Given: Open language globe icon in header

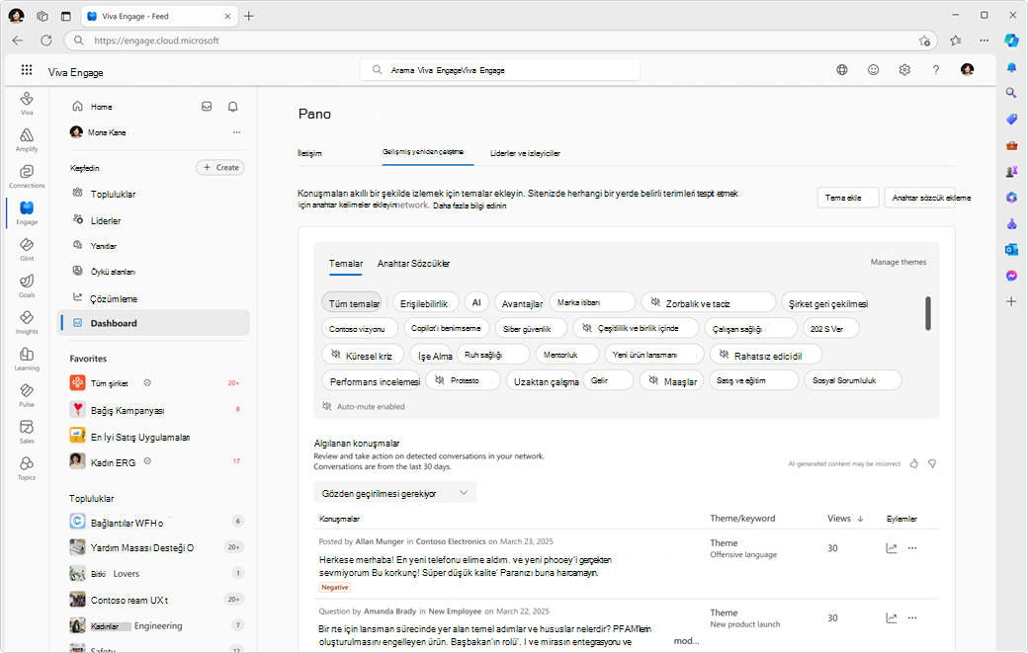Looking at the screenshot, I should [x=842, y=69].
